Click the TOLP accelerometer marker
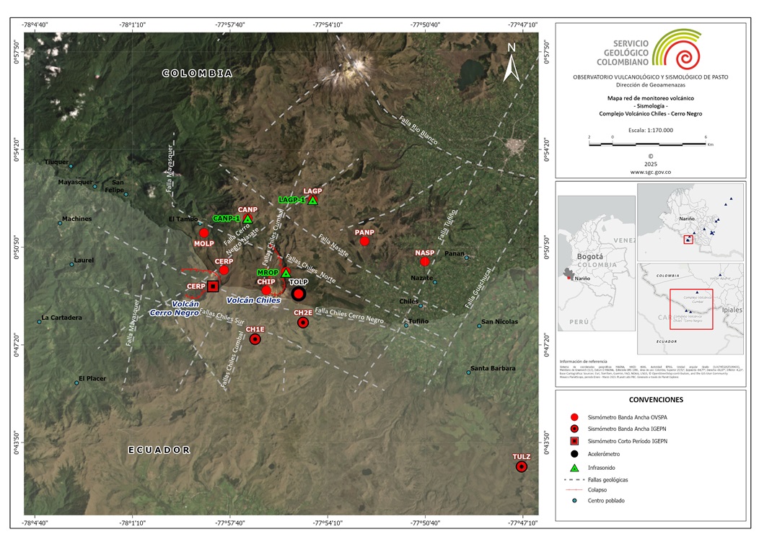 coord(297,294)
